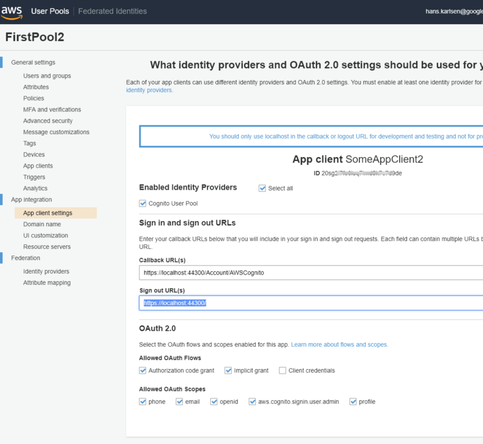The image size is (483, 444).
Task: Collapse the App integration section
Action: click(31, 200)
